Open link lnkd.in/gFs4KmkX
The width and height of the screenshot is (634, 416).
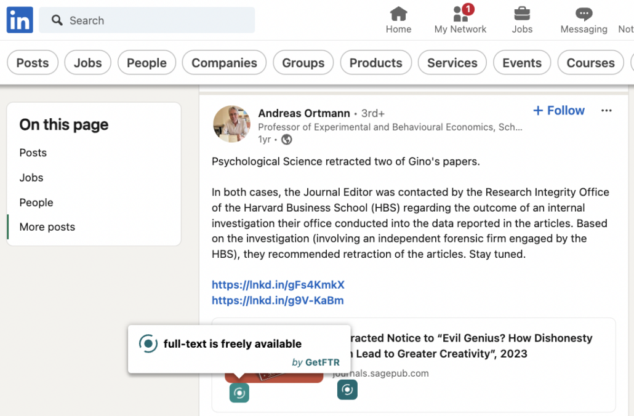pyautogui.click(x=278, y=284)
